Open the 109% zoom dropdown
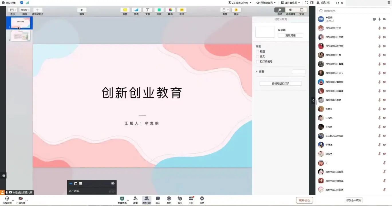The width and height of the screenshot is (392, 206). click(25, 10)
